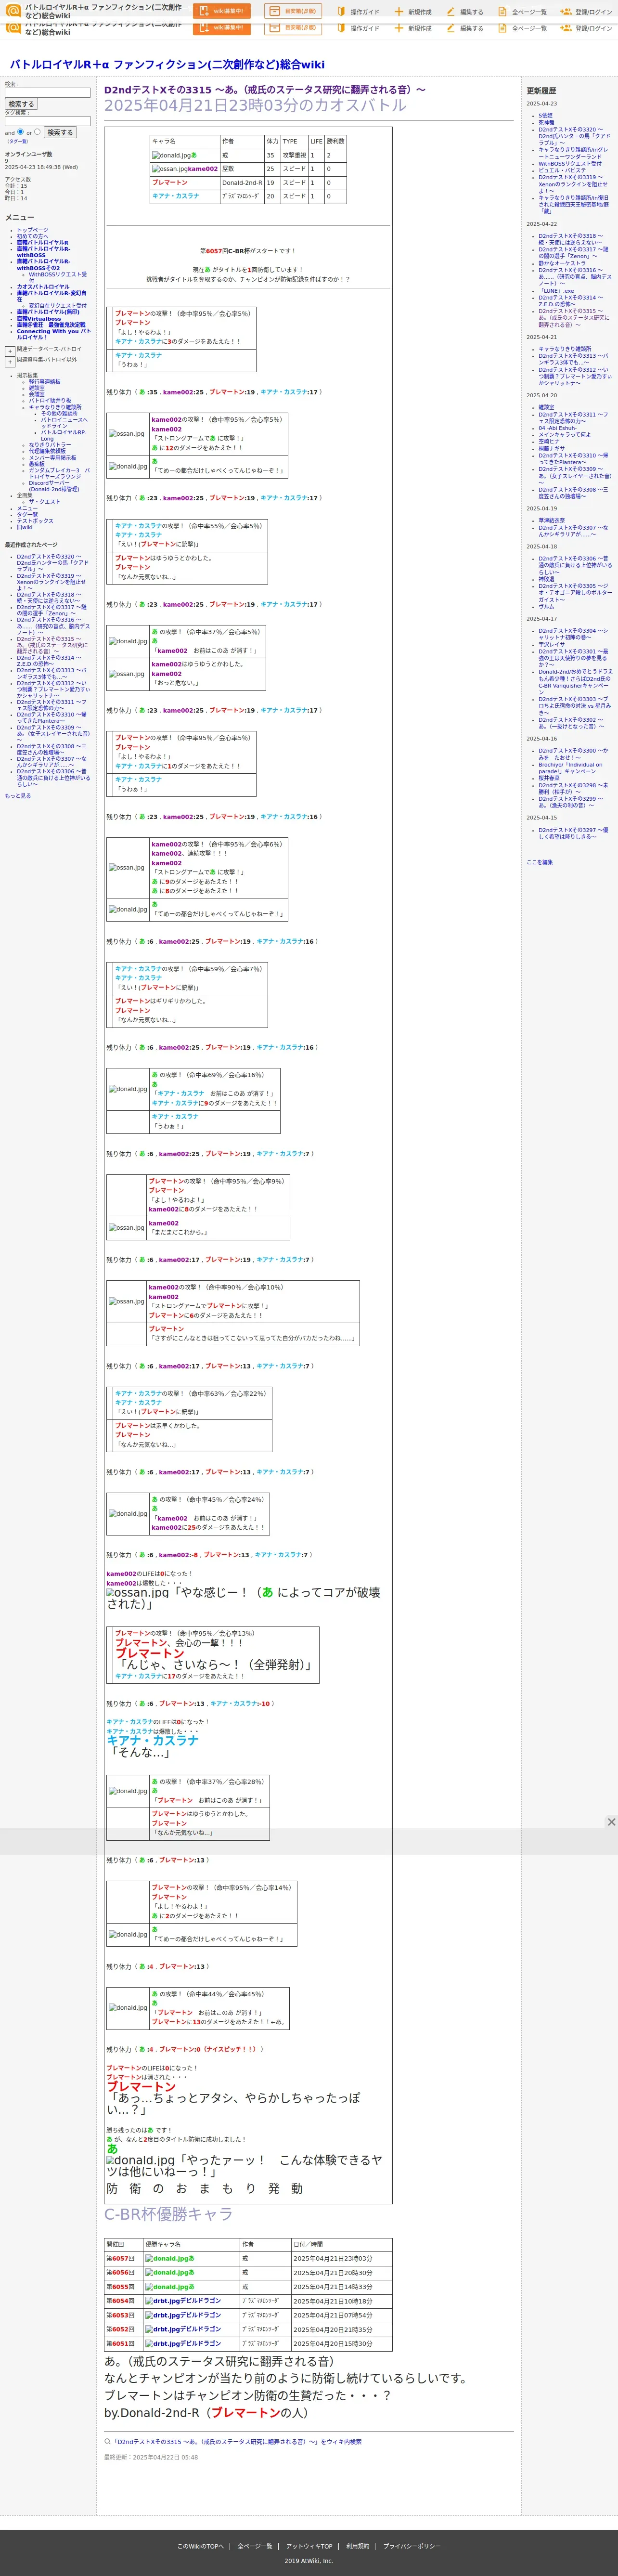Open カオスバトルロイヤル in the menu
Viewport: 618px width, 2576px height.
[x=43, y=287]
